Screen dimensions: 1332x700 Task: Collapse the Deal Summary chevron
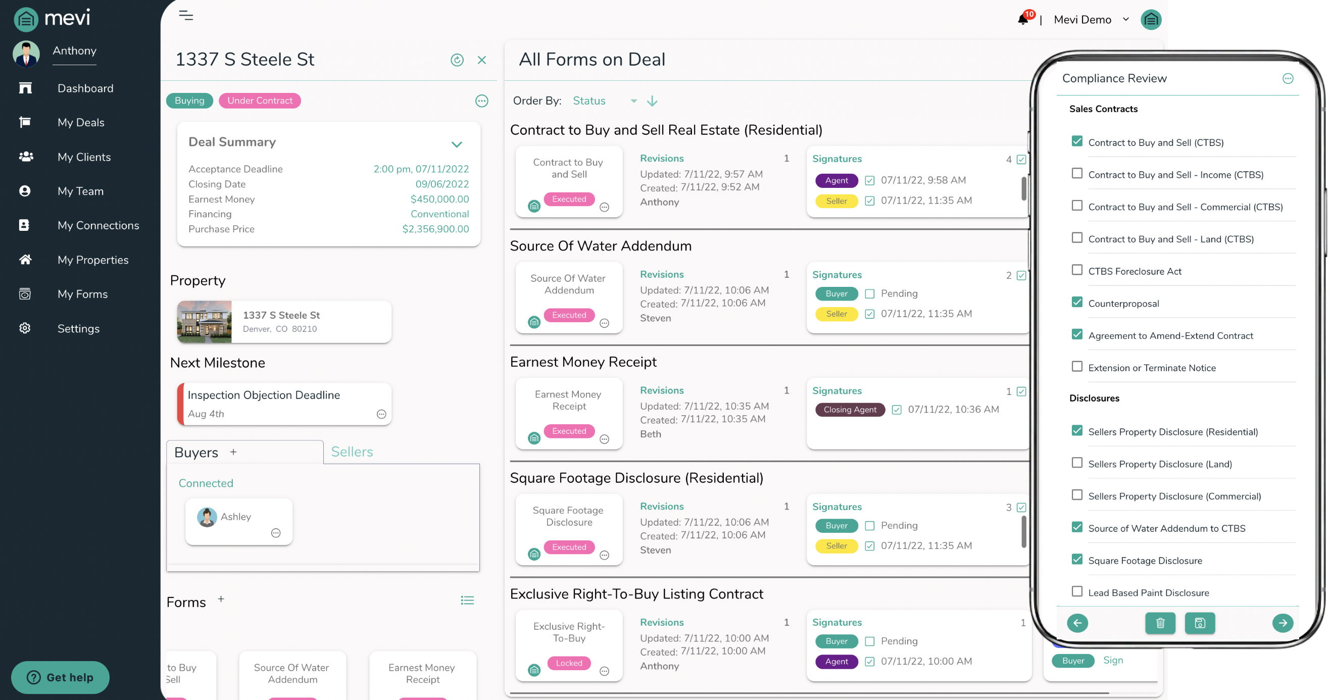pos(456,144)
